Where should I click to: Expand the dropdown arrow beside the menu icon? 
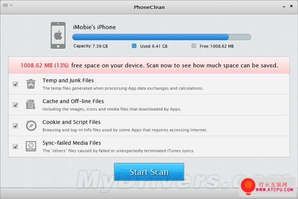coord(11,5)
